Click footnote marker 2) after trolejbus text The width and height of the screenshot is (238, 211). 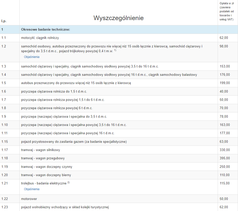point(69,183)
